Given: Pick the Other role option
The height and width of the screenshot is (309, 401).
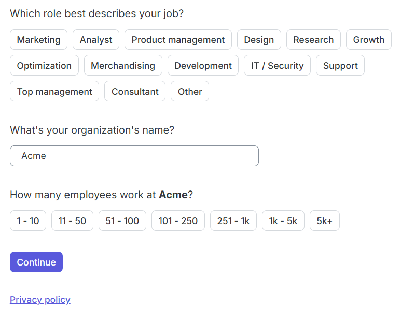Looking at the screenshot, I should (190, 91).
